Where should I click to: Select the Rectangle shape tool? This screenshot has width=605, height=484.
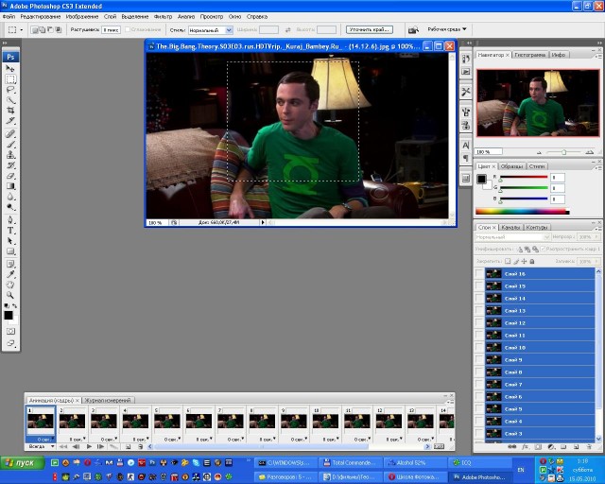coord(10,251)
